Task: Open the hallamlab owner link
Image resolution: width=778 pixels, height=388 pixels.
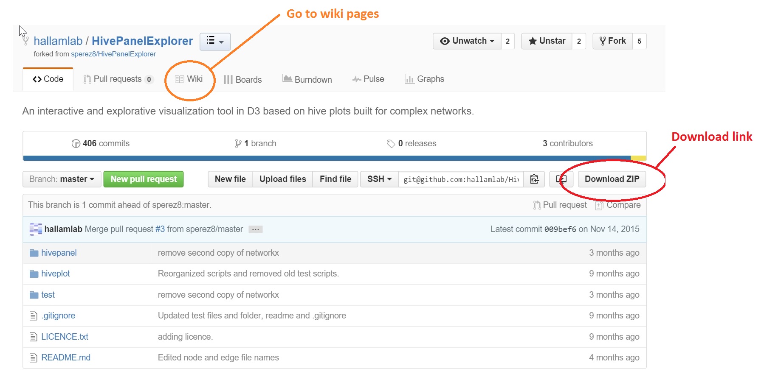Action: [x=58, y=41]
